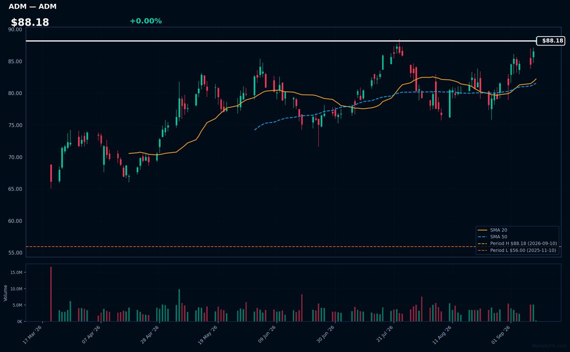Click the Volume axis title
Screen dimensions: 570x352
point(6,293)
